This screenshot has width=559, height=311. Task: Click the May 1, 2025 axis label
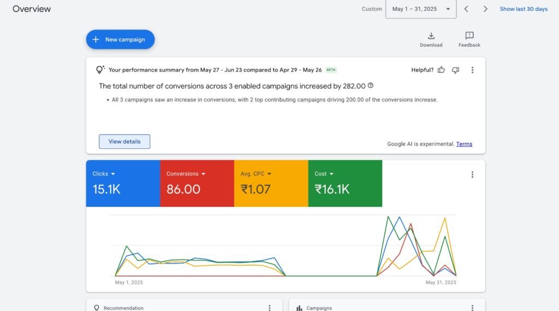[x=129, y=283]
